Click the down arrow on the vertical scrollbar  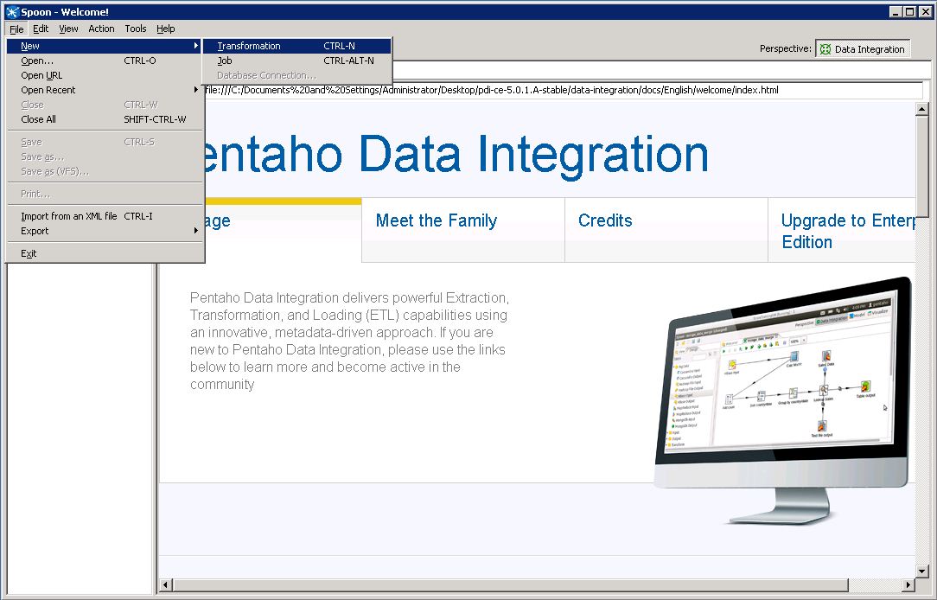(922, 570)
